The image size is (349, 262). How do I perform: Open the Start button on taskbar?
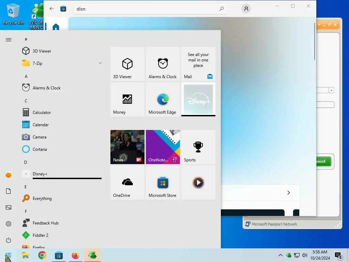tap(8, 255)
